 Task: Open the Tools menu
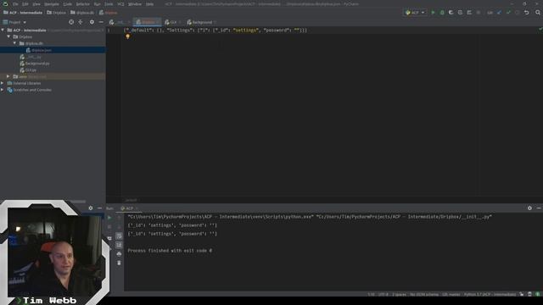[x=109, y=4]
